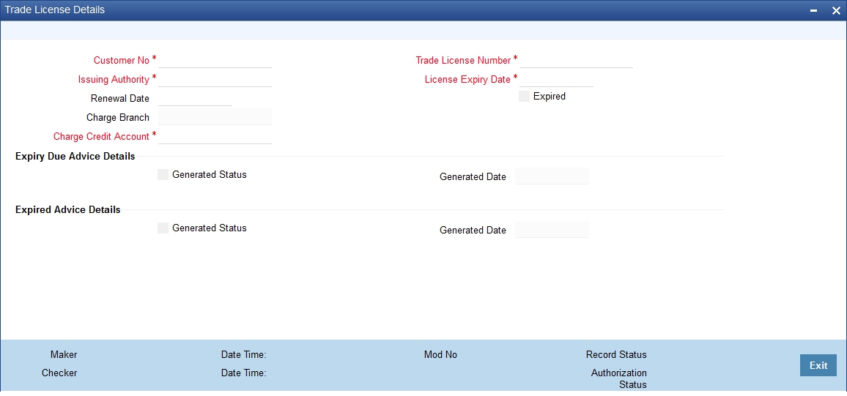Click the Renewal Date field
Image resolution: width=847 pixels, height=396 pixels.
(x=195, y=98)
